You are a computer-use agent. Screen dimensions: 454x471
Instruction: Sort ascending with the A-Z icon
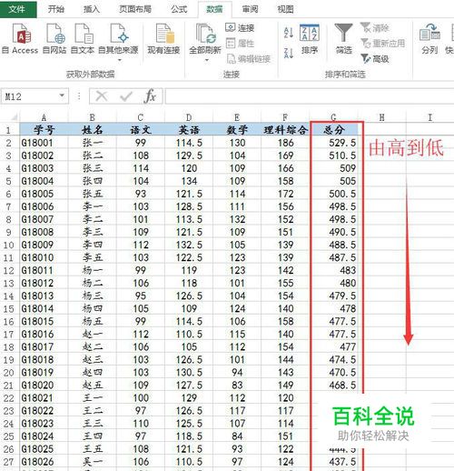289,32
